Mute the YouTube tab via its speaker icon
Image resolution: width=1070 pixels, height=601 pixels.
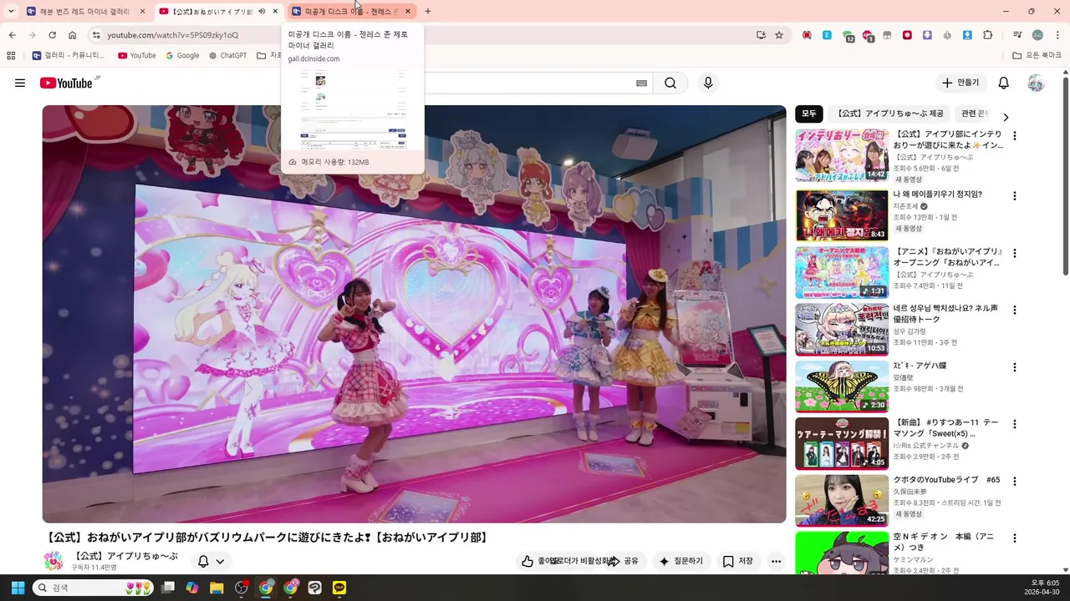(x=262, y=12)
